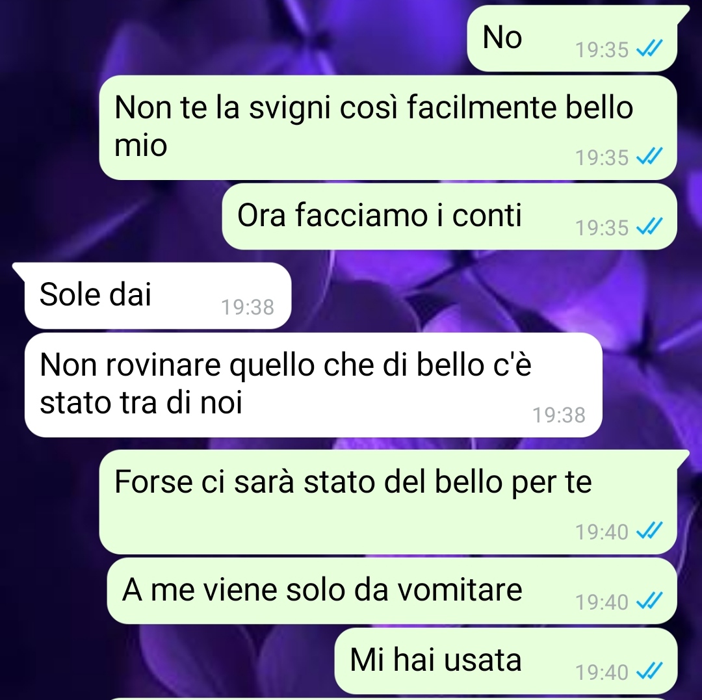The image size is (702, 700).
Task: Tap the double-check read receipt on "No"
Action: (649, 48)
